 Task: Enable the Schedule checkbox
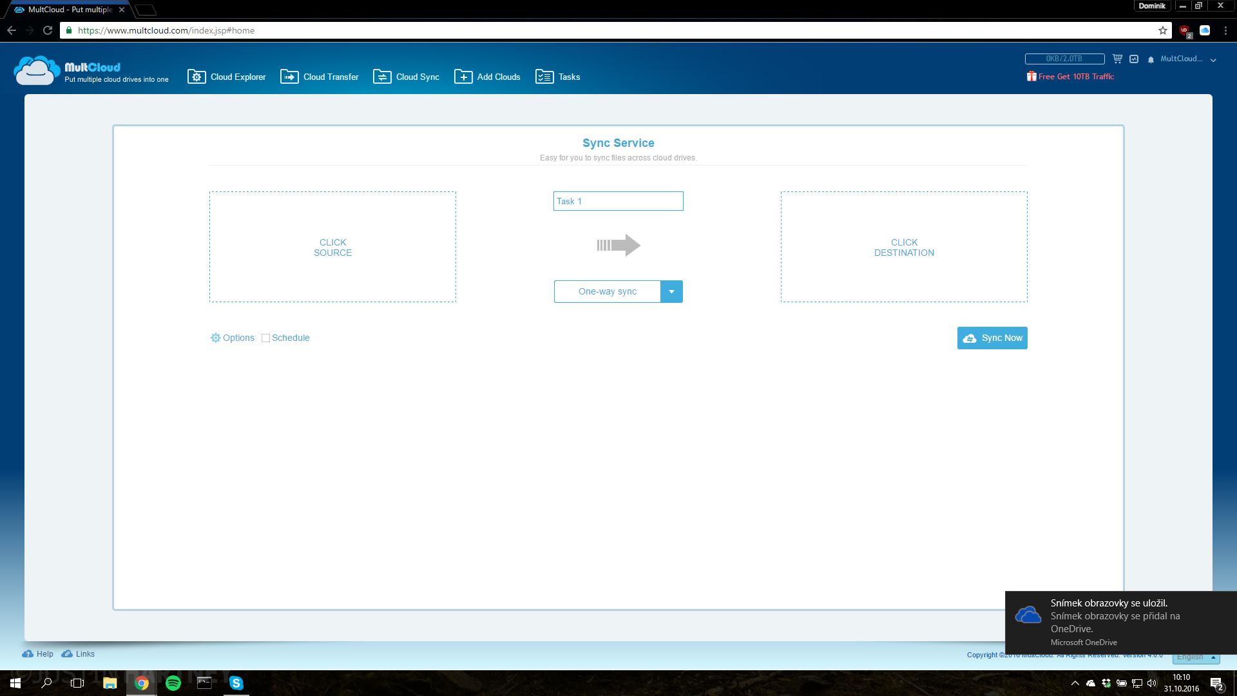(265, 338)
